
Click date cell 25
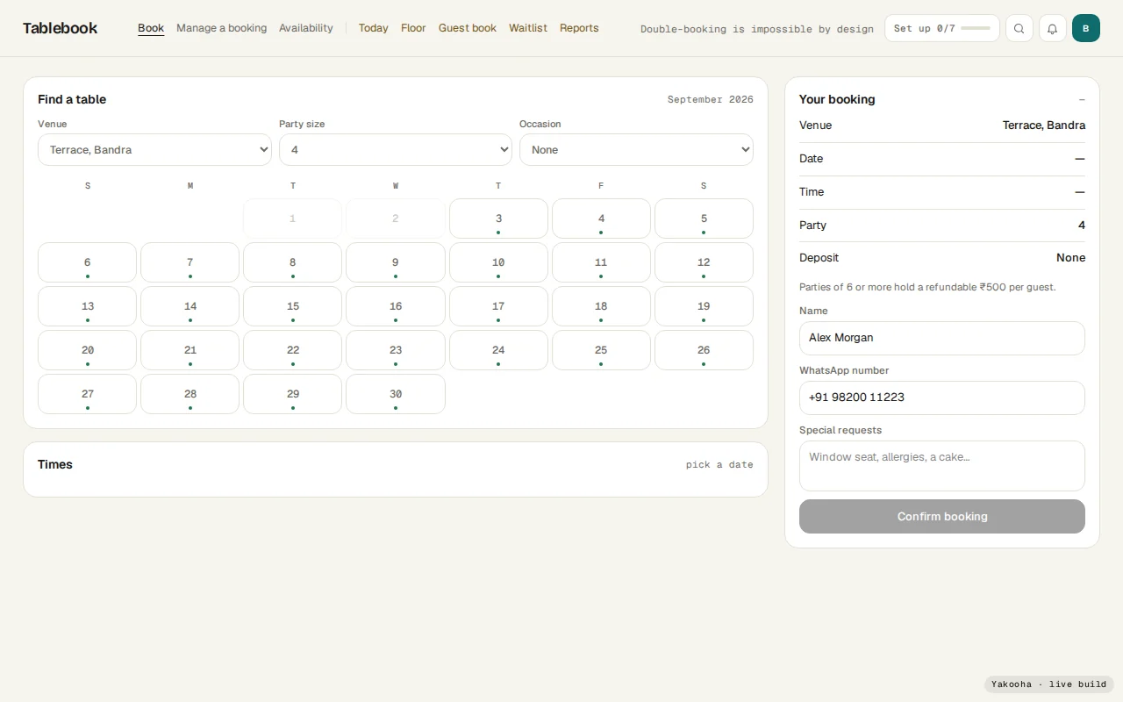601,350
